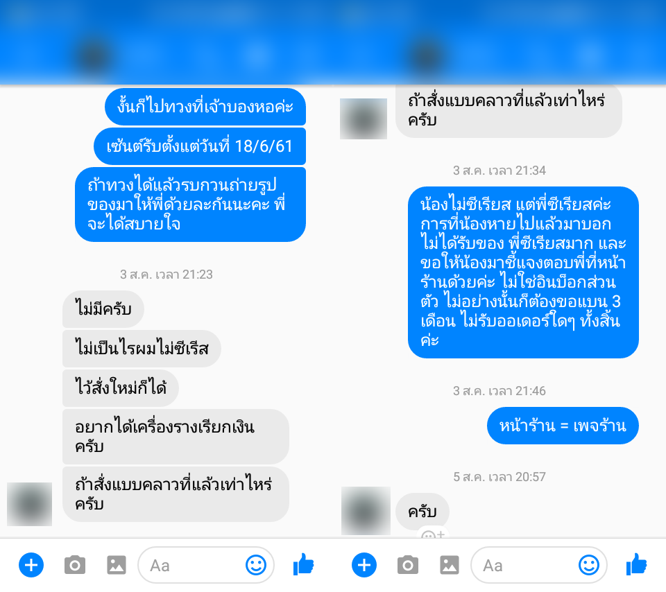Select the หน้าร้าน = เพจร้าน message bubble
The image size is (666, 592).
tap(563, 425)
